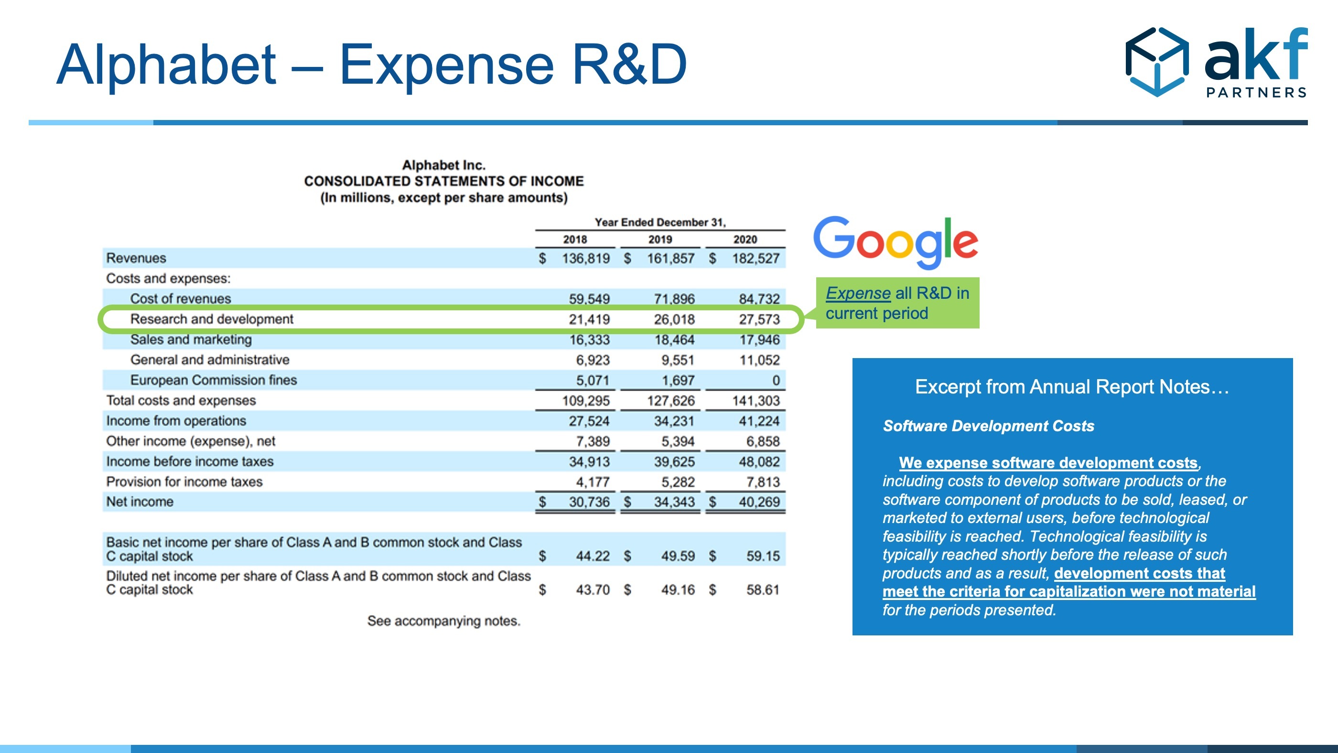Select the slide title 'Alphabet – Expense R&D'
1338x753 pixels.
[372, 65]
